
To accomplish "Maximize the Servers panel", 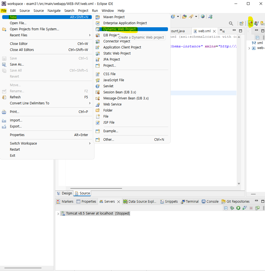I will click(263, 201).
